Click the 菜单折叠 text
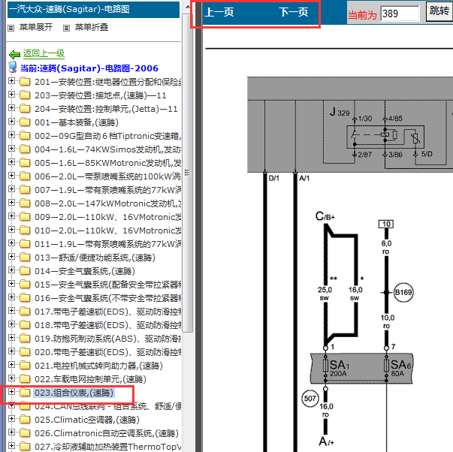The width and height of the screenshot is (453, 452). tap(92, 28)
